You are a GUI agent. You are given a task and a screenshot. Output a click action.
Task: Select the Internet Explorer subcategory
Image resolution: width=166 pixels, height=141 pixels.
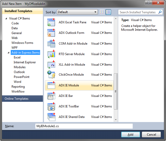click(x=25, y=62)
